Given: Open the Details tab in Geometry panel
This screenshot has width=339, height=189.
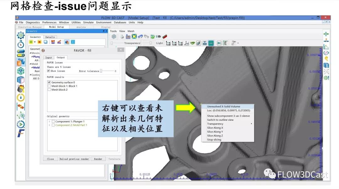Looking at the screenshot, I should pos(50,37).
